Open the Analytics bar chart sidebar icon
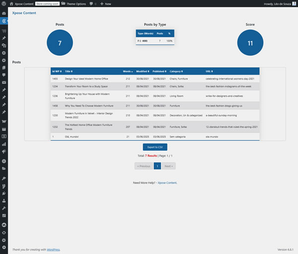This screenshot has height=254, width=298. (x=4, y=144)
